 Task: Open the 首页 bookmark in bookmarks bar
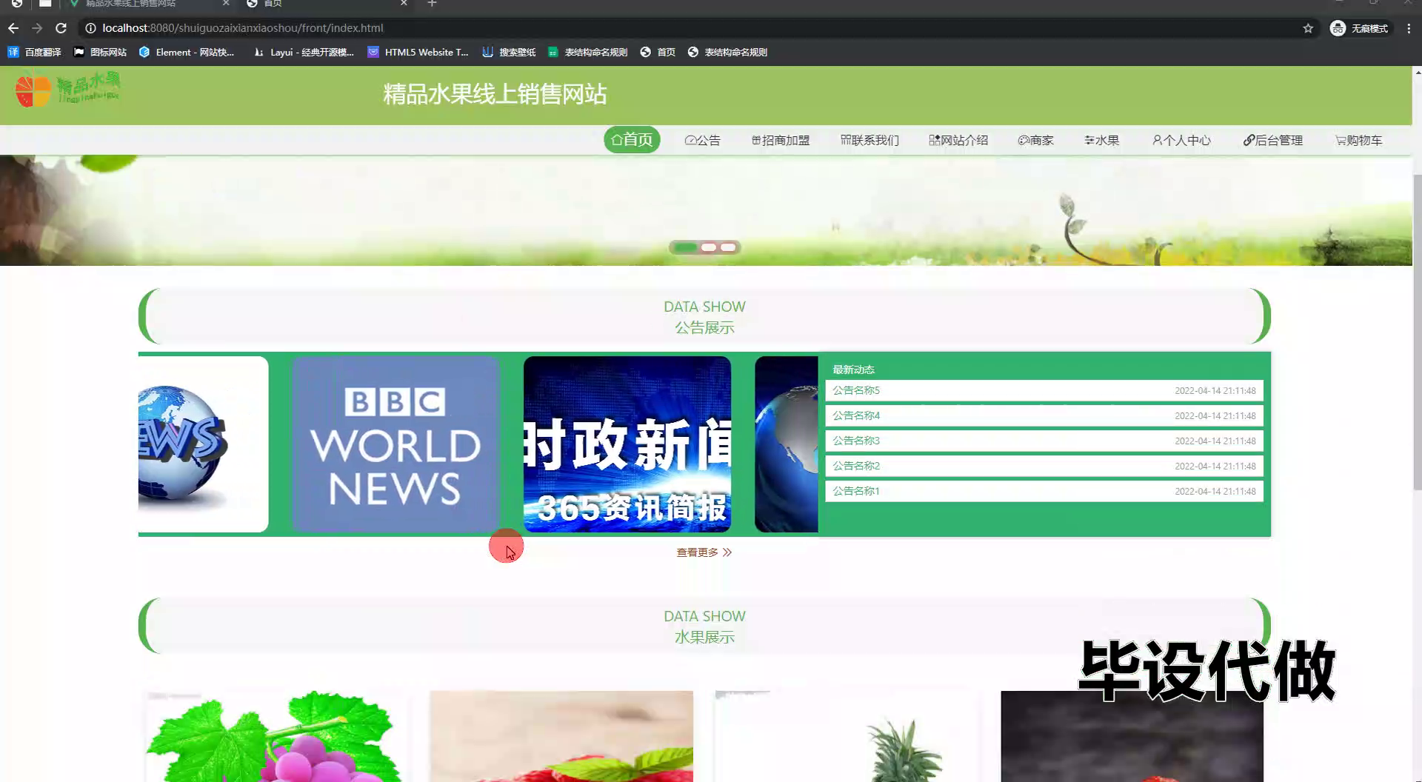pos(658,52)
